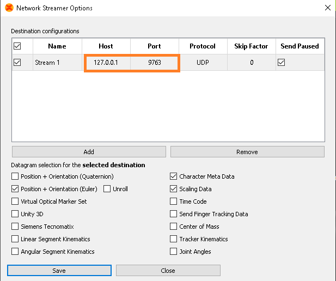
Task: Check the Joint Angles box
Action: coord(173,252)
